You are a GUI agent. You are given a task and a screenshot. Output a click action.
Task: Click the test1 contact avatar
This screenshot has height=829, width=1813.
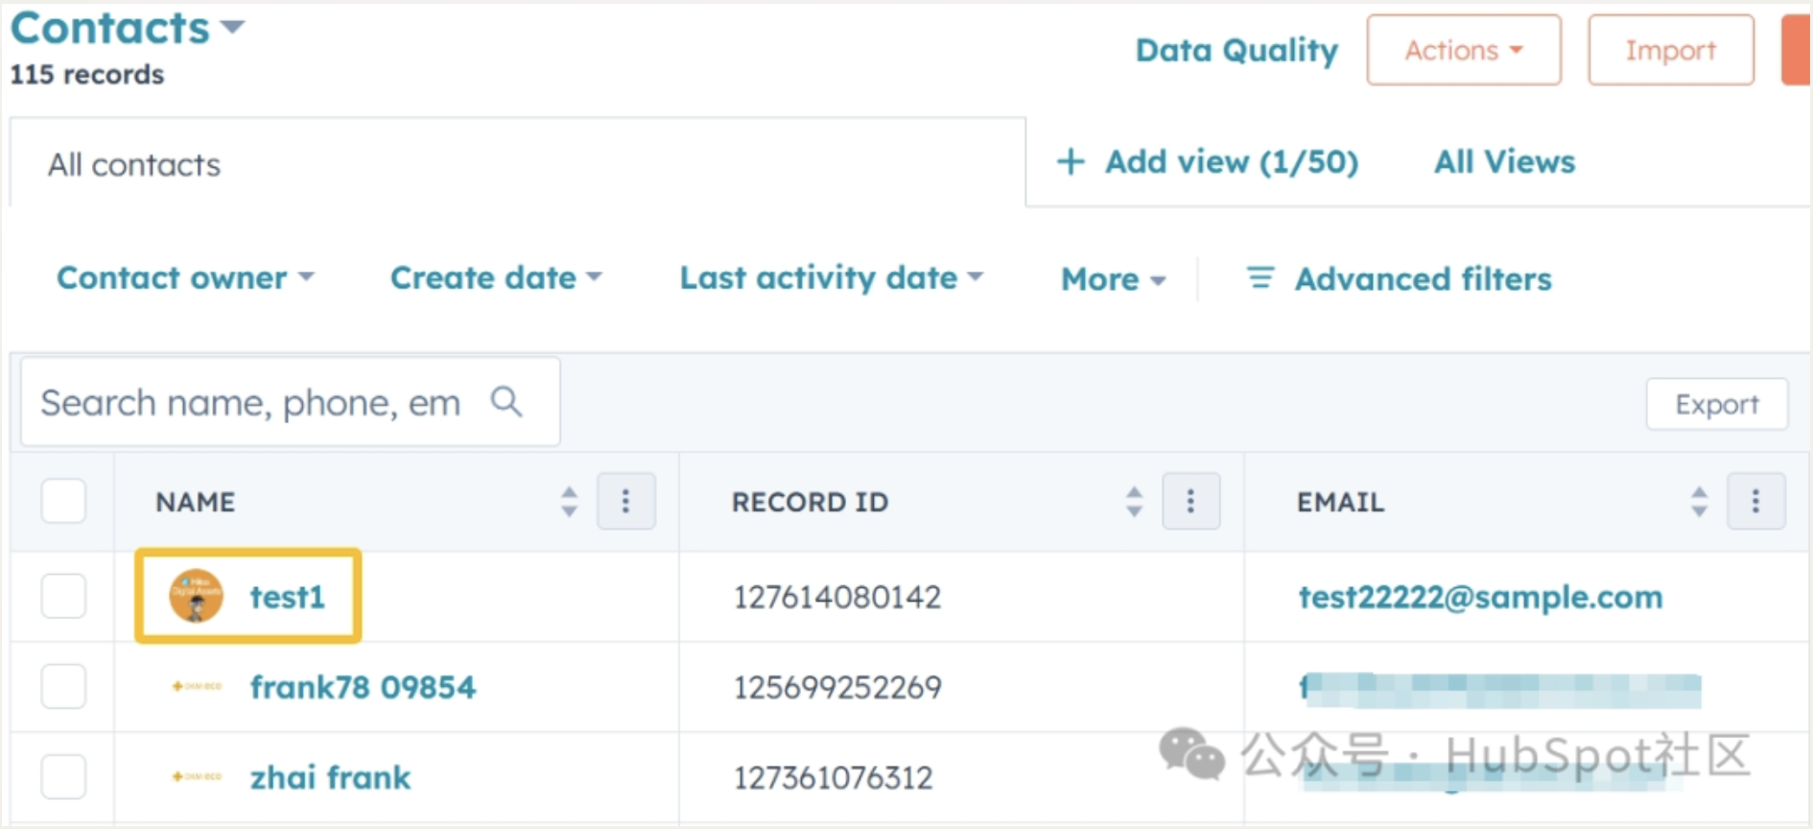197,596
